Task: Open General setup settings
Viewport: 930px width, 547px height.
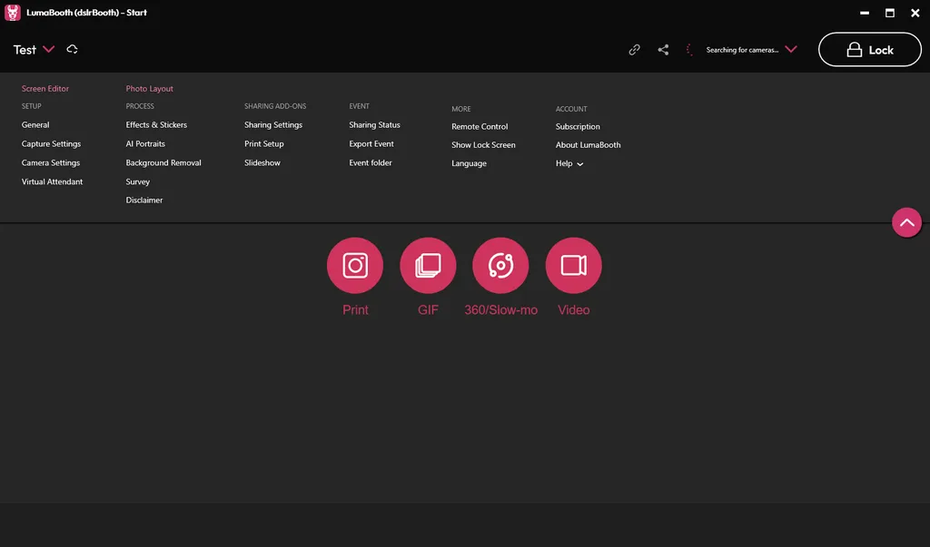Action: (35, 125)
